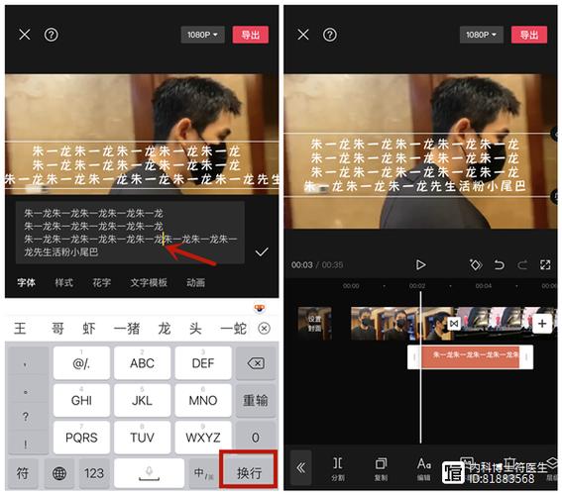The image size is (562, 495).
Task: Choose suggestion 龙 in candidate bar
Action: [x=165, y=329]
